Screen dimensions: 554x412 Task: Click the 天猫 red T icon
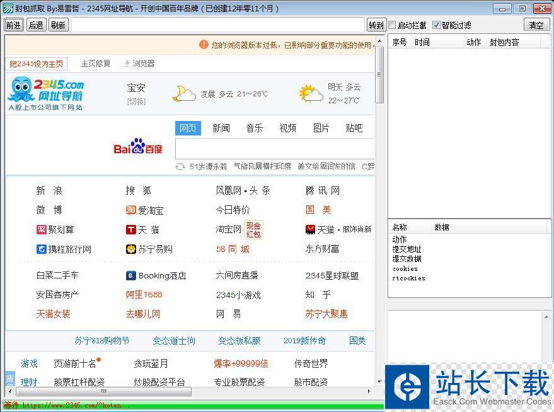[130, 230]
